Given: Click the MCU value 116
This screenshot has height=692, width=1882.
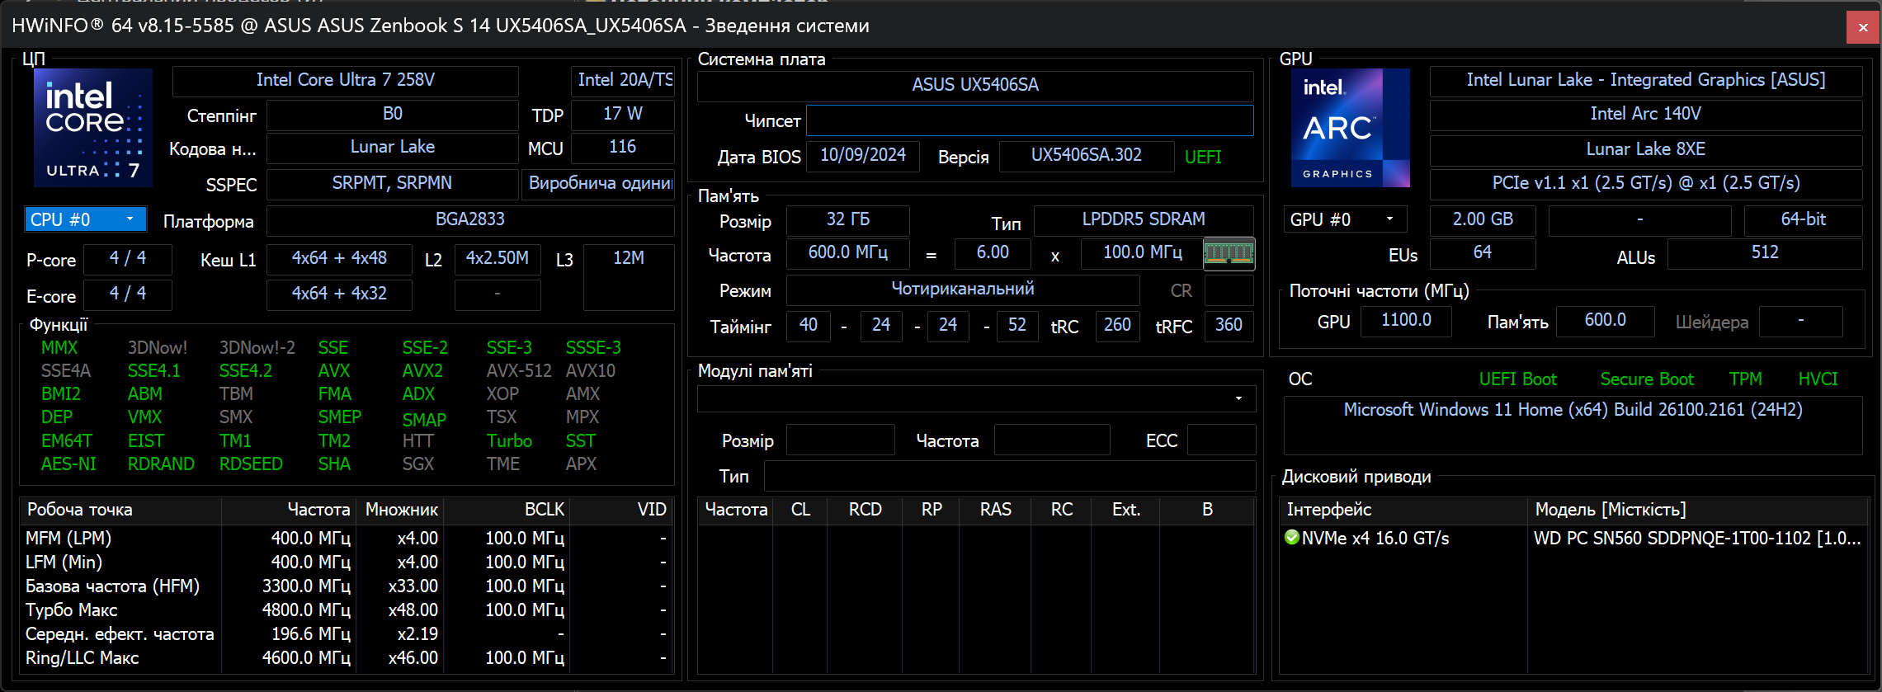Looking at the screenshot, I should click(623, 147).
